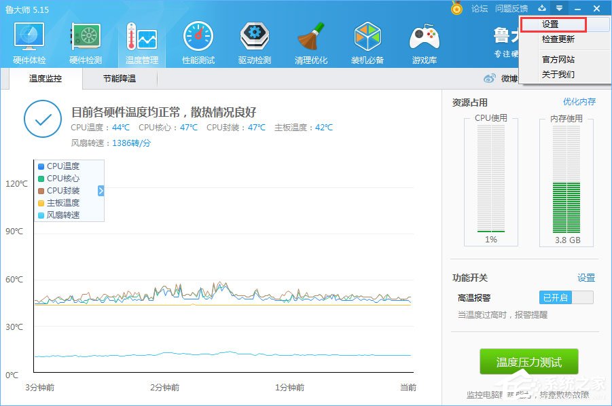
Task: Toggle the CPU温度 curve visibility
Action: [x=60, y=165]
